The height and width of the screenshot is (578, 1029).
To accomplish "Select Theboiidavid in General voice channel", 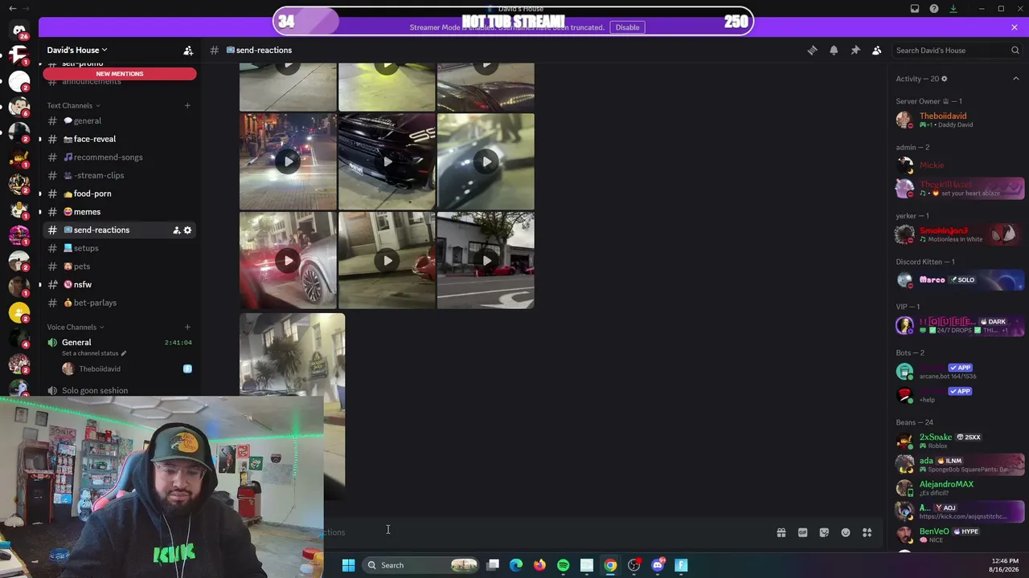I will point(126,368).
